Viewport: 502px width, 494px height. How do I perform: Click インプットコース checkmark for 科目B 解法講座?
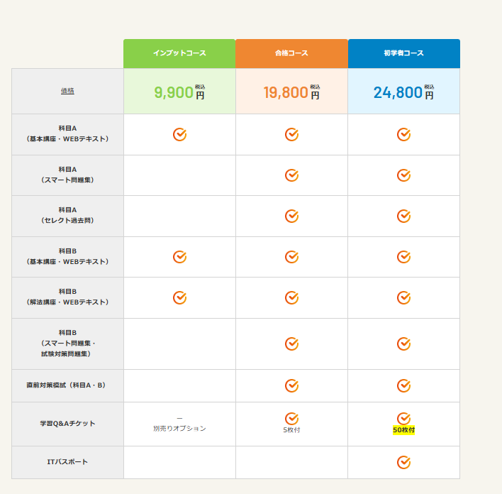point(179,297)
